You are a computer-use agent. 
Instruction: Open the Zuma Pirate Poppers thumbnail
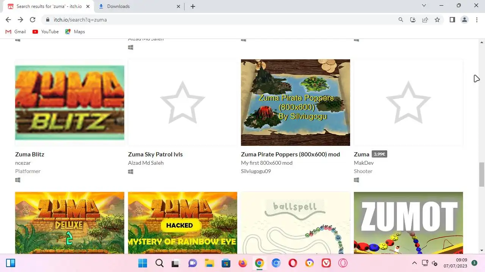tap(296, 102)
